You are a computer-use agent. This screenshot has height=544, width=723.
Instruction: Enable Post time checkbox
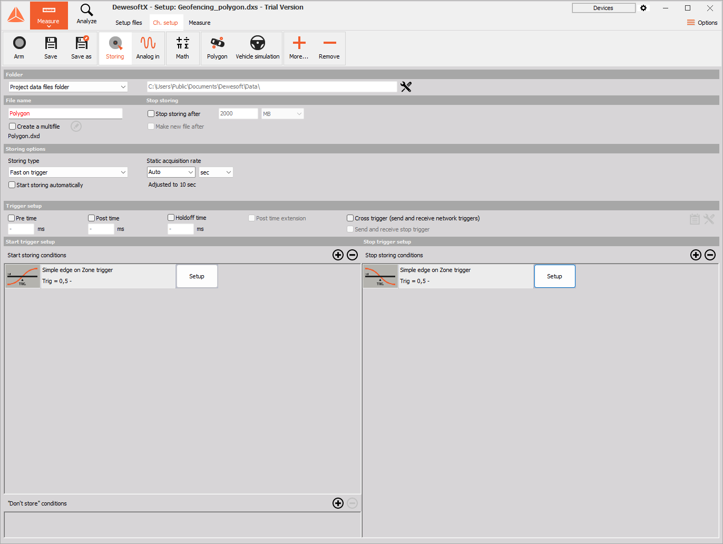[x=91, y=218]
